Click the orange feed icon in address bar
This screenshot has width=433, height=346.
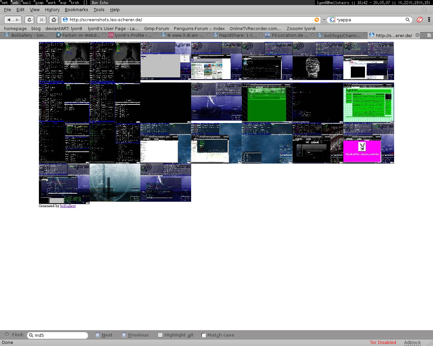click(317, 20)
